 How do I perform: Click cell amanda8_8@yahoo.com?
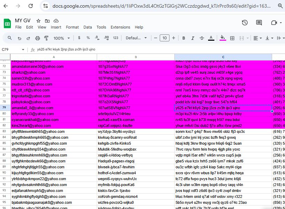[x=54, y=108]
